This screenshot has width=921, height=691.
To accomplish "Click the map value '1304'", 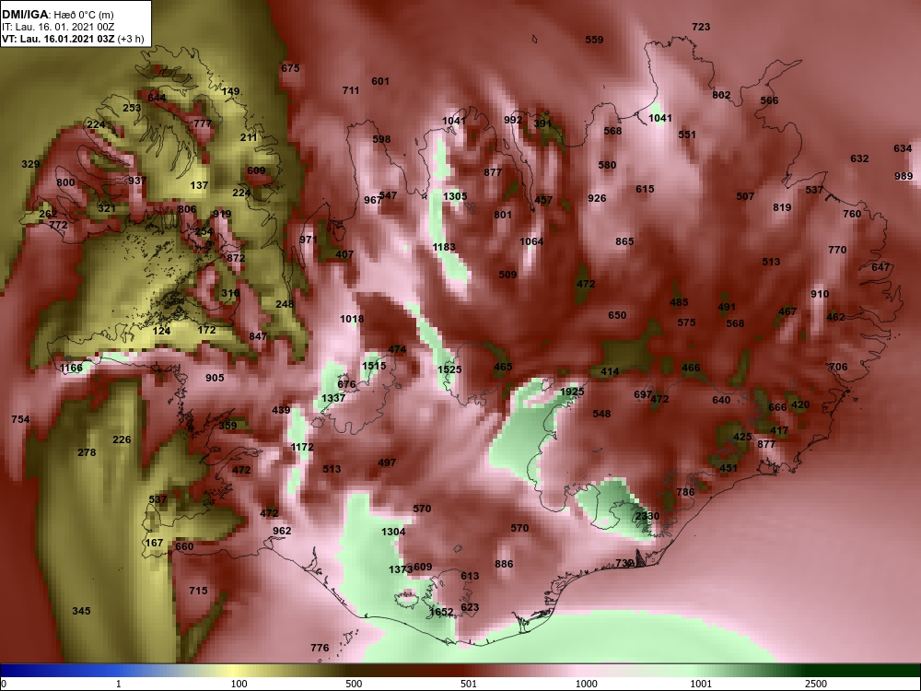I will pos(393,532).
